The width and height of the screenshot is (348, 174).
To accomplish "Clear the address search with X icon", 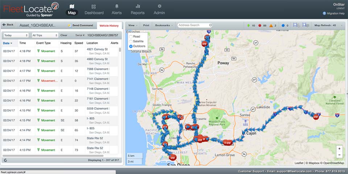I will point(211,25).
